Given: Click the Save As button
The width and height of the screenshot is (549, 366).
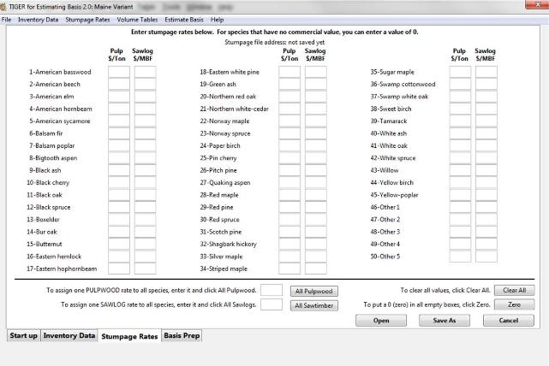Looking at the screenshot, I should point(445,320).
